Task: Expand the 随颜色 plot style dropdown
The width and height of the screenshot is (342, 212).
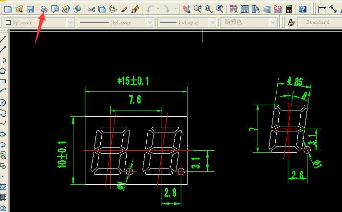Action: [x=273, y=22]
